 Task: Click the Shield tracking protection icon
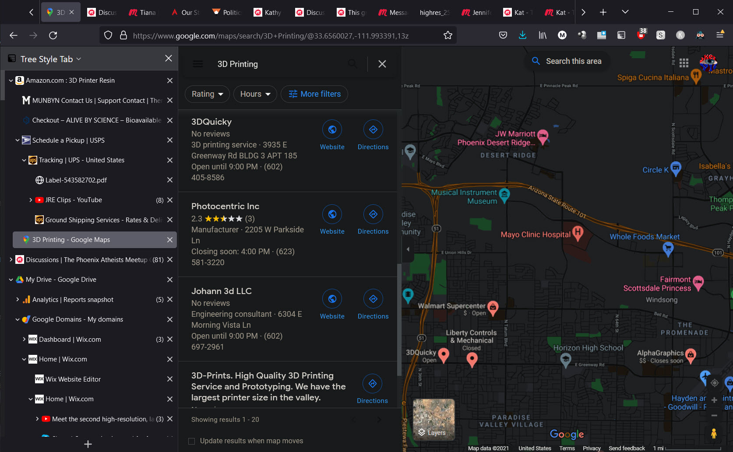click(x=109, y=35)
